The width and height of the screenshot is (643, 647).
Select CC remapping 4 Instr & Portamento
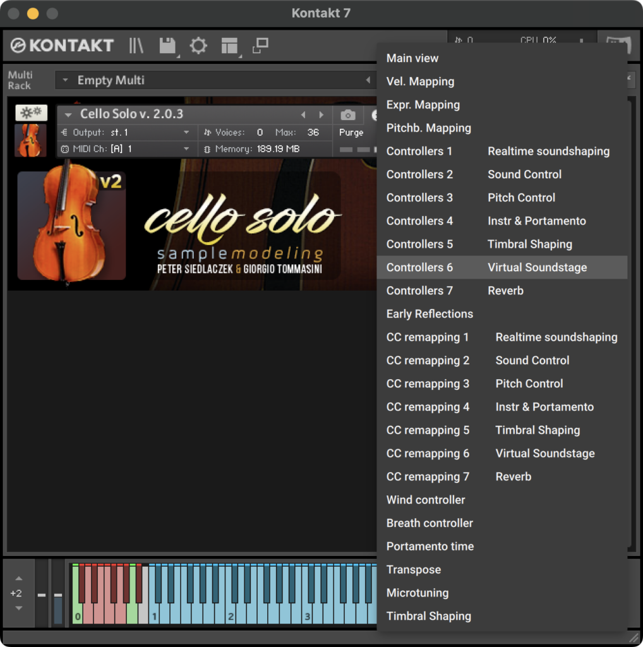coord(502,407)
